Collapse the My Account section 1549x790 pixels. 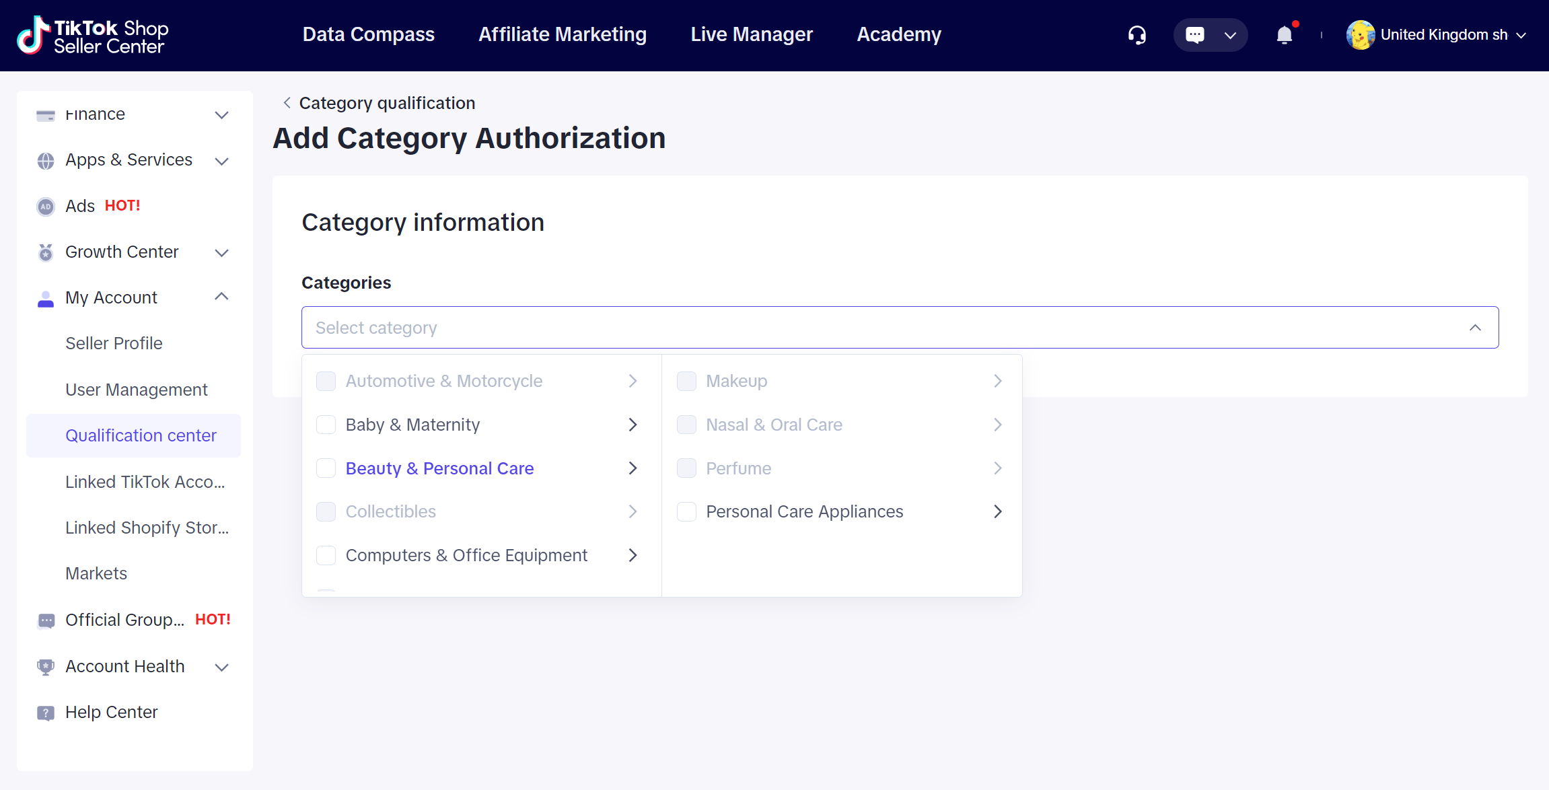pyautogui.click(x=221, y=297)
